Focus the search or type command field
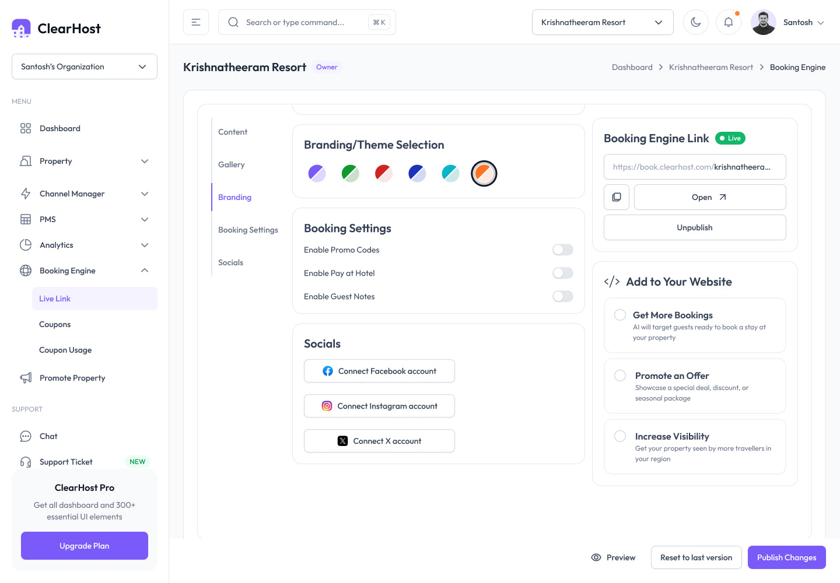840x583 pixels. tap(307, 22)
